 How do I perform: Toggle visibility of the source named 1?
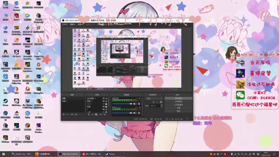click(104, 110)
